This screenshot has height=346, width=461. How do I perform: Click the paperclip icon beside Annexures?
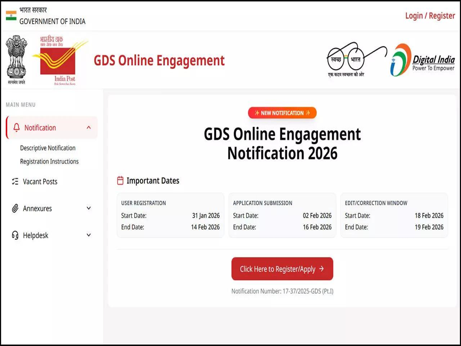tap(15, 208)
